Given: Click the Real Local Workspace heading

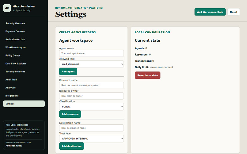Looking at the screenshot, I should tap(17, 125).
